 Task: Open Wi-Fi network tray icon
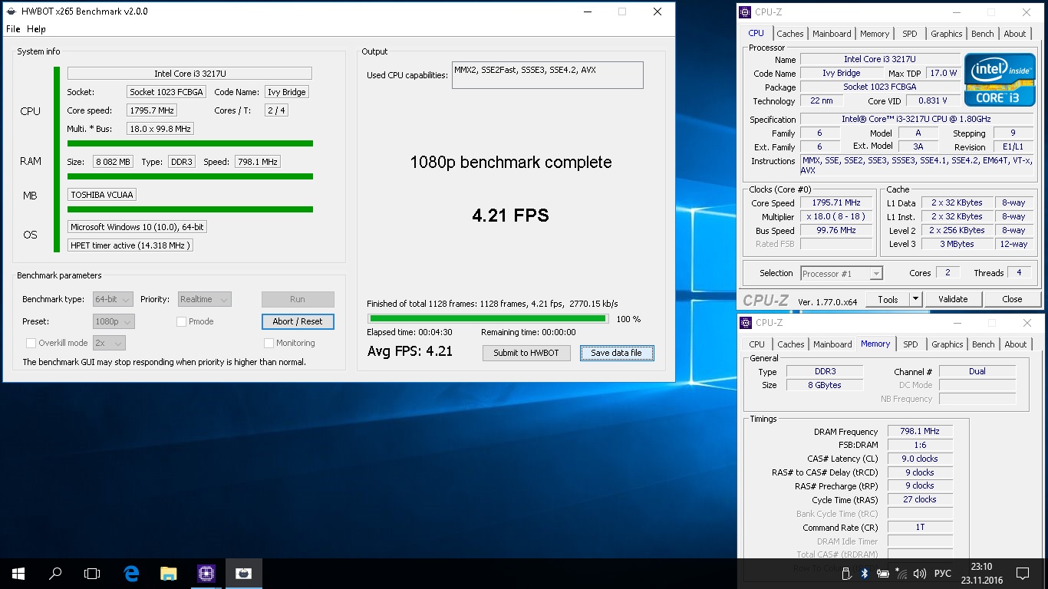click(901, 573)
